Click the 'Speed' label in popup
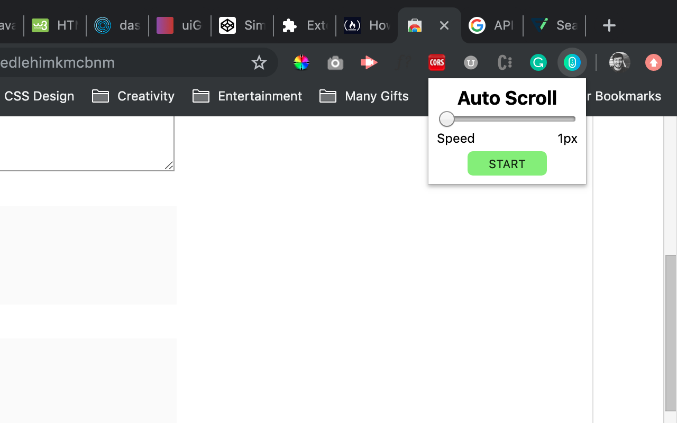This screenshot has height=423, width=677. tap(456, 139)
